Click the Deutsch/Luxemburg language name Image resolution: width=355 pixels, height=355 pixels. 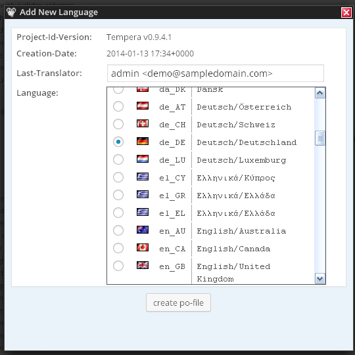tap(241, 160)
